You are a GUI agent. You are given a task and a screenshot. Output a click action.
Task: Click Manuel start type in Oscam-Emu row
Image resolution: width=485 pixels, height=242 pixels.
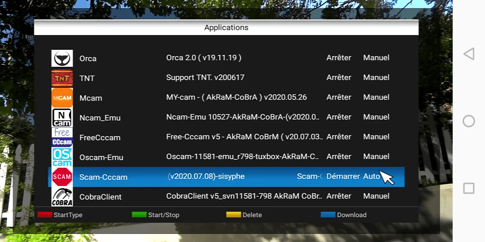[x=376, y=157]
